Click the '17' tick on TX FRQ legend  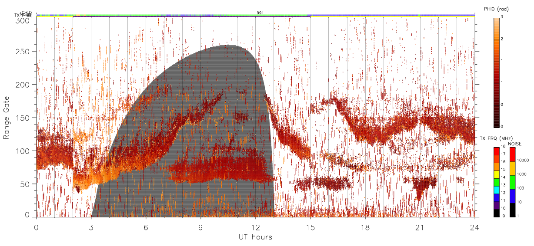tap(504, 154)
